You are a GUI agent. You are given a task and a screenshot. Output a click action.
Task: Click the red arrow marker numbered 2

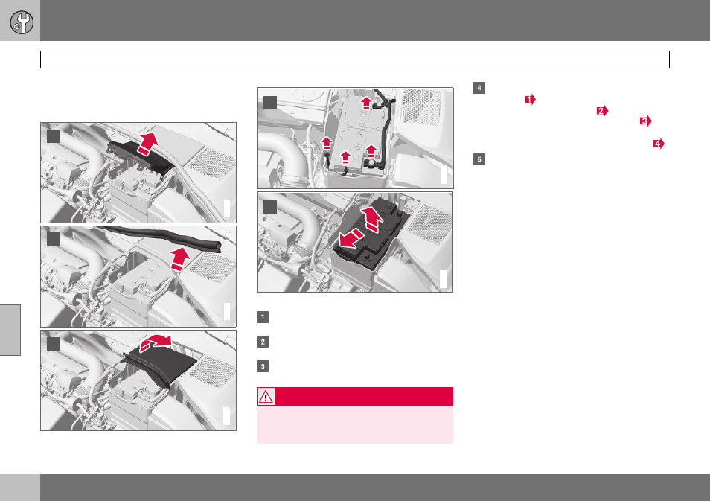coord(602,111)
